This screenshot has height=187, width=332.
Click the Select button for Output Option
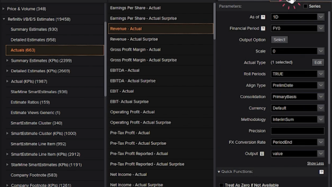coord(279,40)
